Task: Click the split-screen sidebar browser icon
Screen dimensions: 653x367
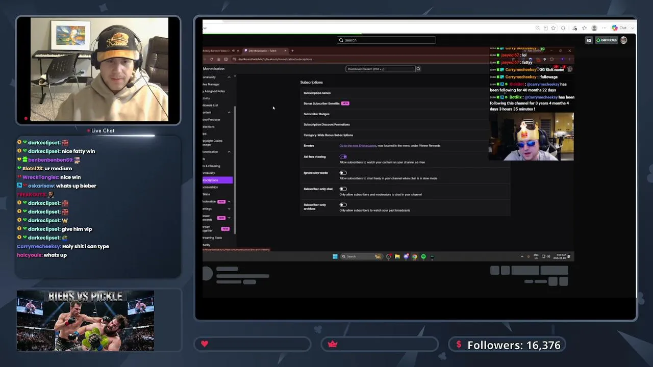Action: [226, 59]
